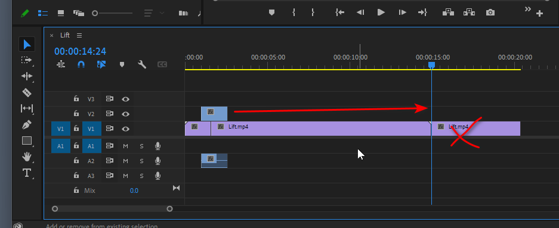Select the Pen tool
The width and height of the screenshot is (559, 228).
pos(27,124)
